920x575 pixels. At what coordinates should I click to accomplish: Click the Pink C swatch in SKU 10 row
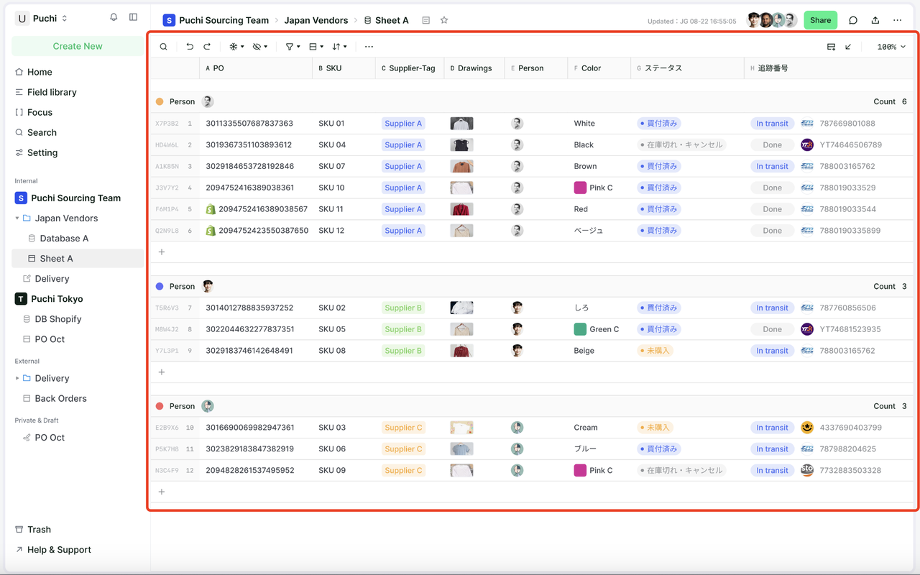[x=580, y=188]
